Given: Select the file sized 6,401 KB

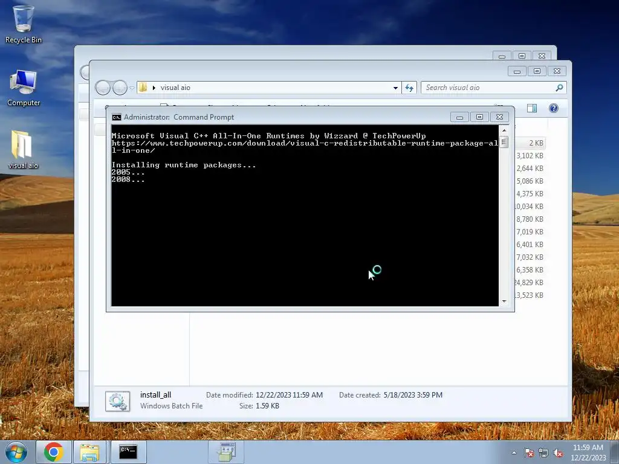Looking at the screenshot, I should coord(530,245).
